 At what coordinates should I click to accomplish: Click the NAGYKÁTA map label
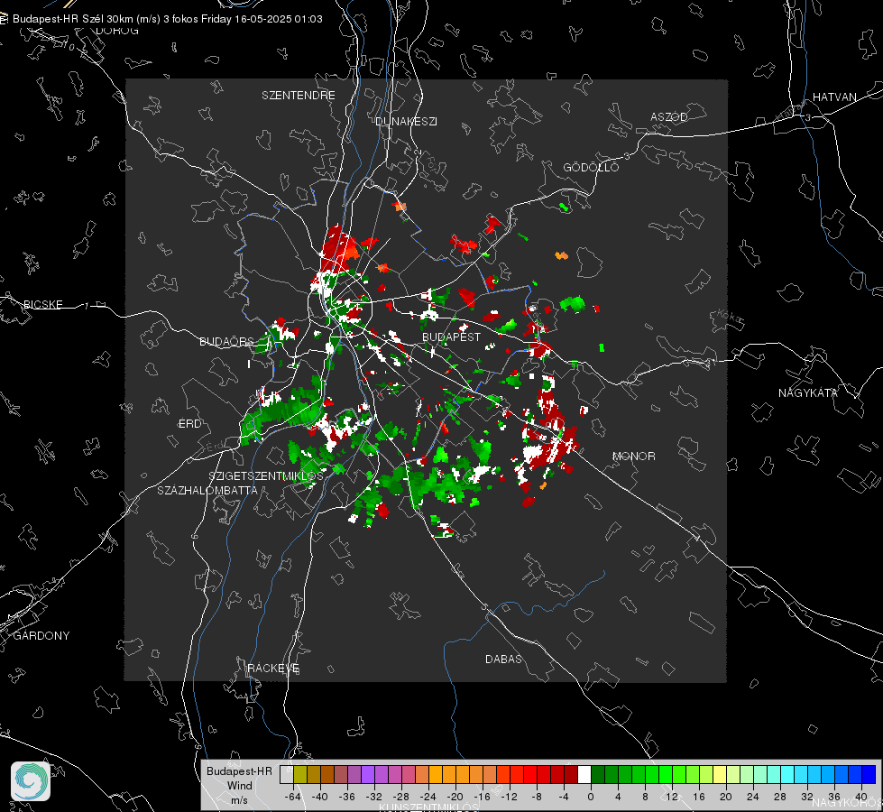click(807, 392)
